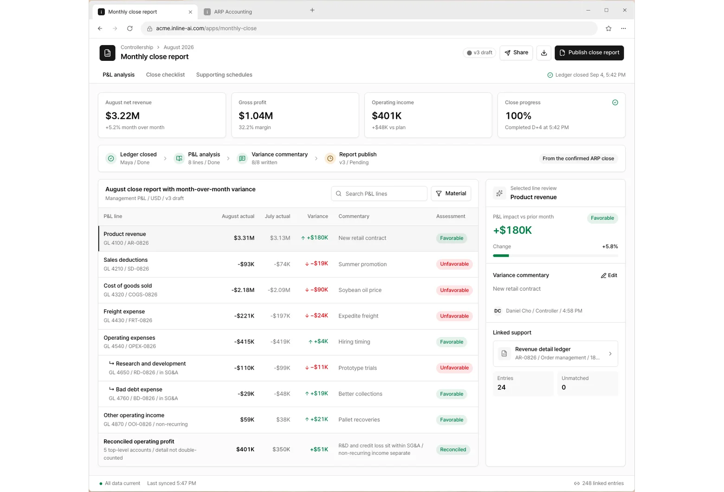Select the Sales deductions row

(x=288, y=264)
